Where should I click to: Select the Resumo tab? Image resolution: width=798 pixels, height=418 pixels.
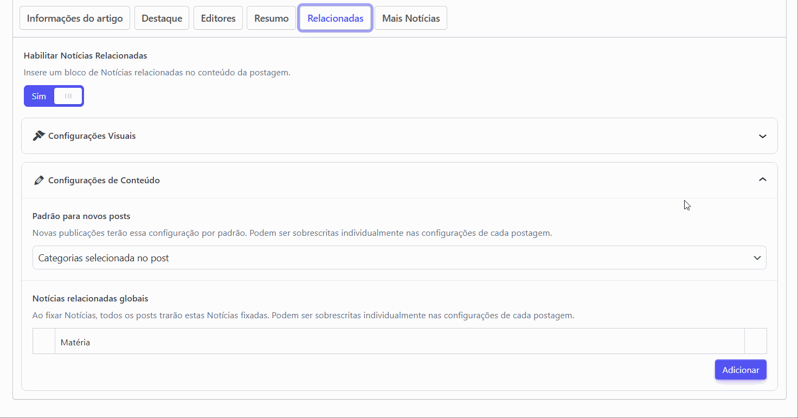pyautogui.click(x=271, y=18)
